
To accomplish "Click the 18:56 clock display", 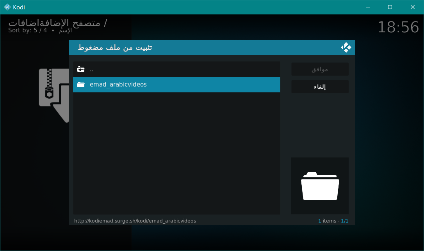I will [x=398, y=27].
